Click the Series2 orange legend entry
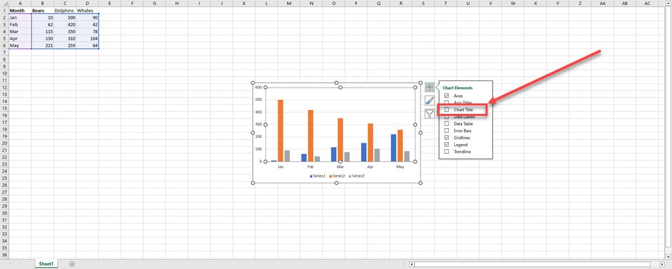This screenshot has height=269, width=672. [x=337, y=176]
